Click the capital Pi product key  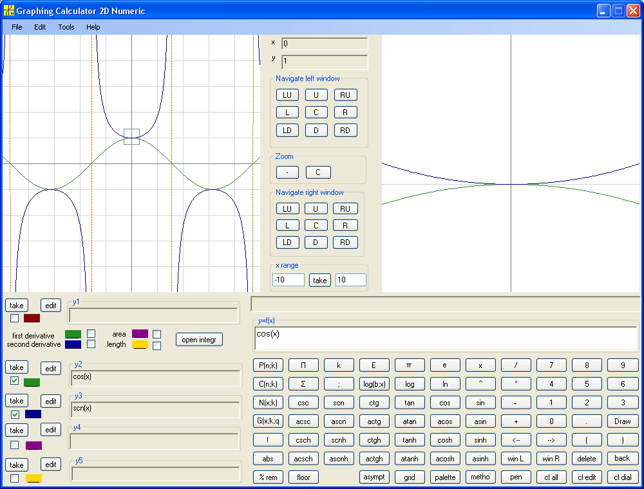[303, 365]
